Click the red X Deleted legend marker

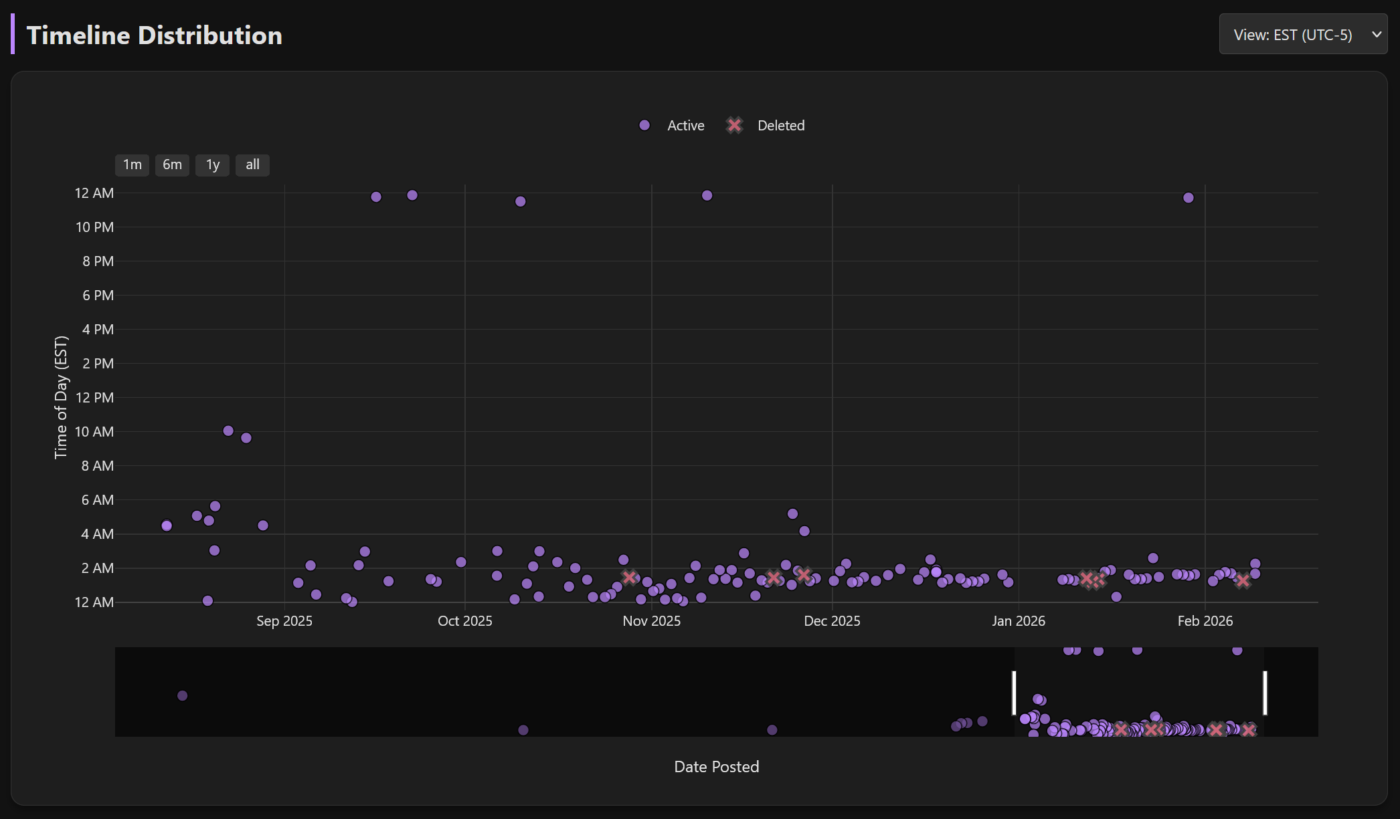(x=735, y=126)
